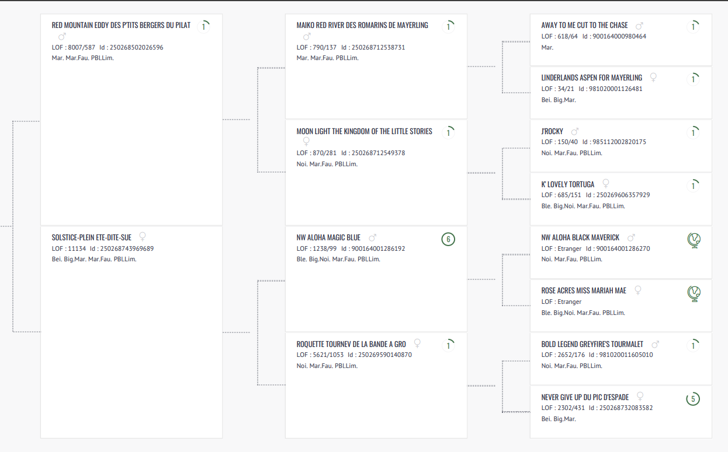Click the cotation 6 badge on NW ALOHA MAGIC BLUE
The height and width of the screenshot is (452, 728).
click(448, 239)
